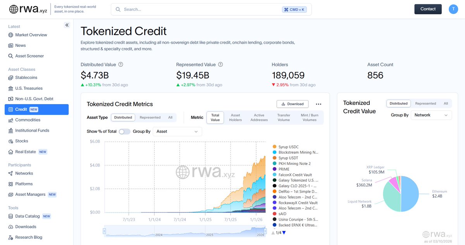
Task: Select Distributed in Tokenized Credit Value
Action: point(398,103)
